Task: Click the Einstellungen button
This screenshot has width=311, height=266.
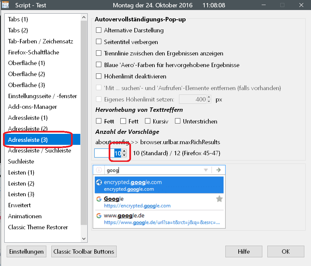Action: point(26,252)
